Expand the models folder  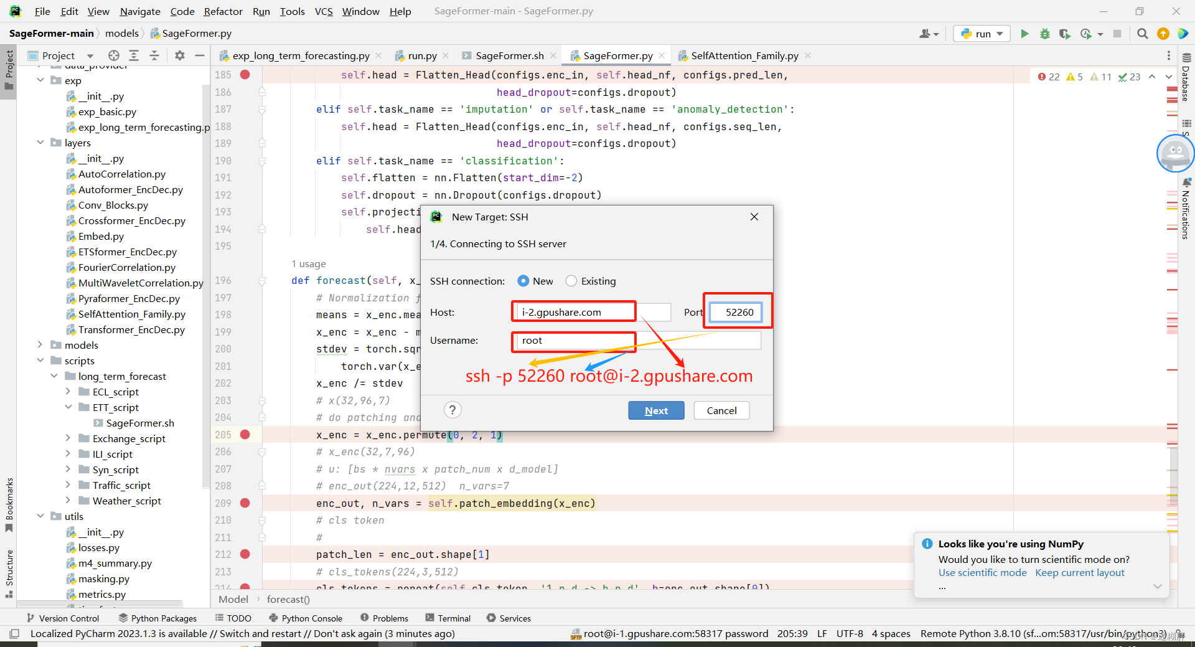[40, 345]
